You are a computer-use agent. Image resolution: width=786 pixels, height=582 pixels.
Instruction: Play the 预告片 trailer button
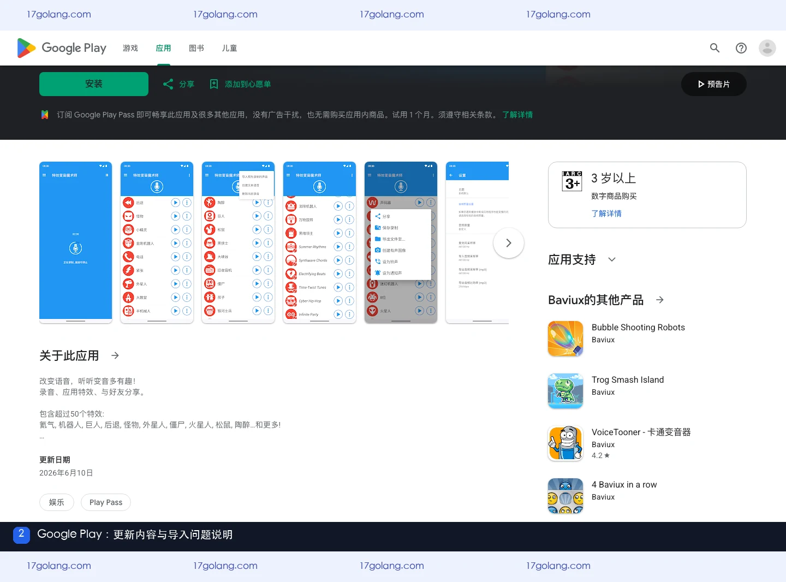point(714,84)
